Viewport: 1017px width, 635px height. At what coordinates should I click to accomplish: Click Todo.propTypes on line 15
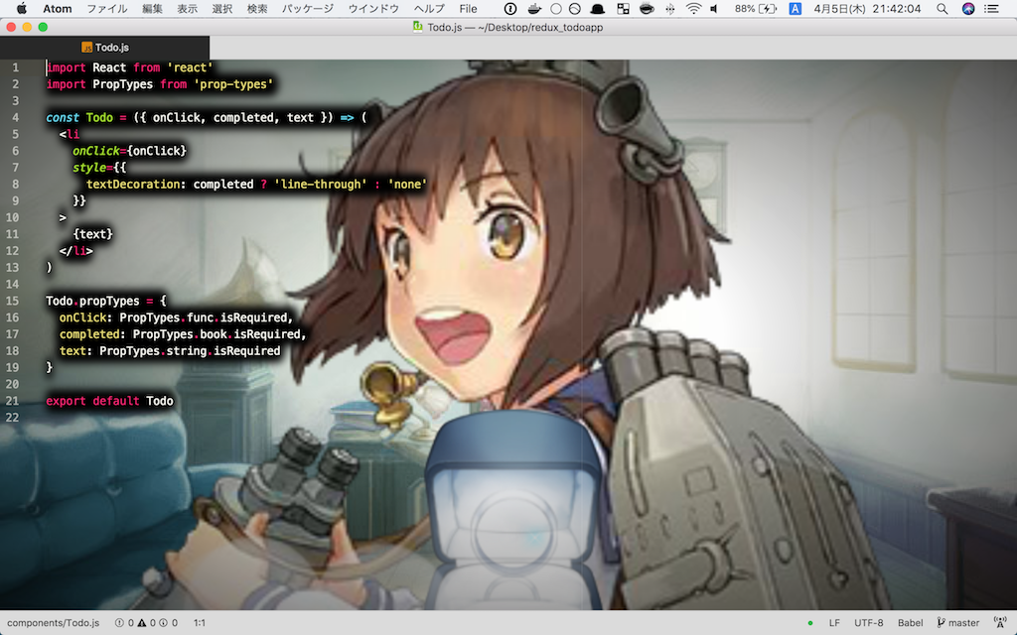point(92,301)
